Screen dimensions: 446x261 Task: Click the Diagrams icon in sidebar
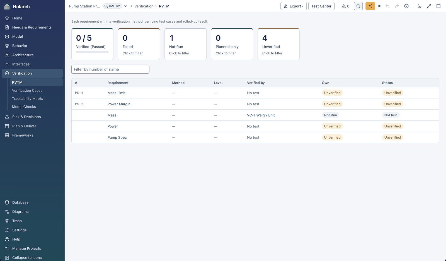[7, 212]
